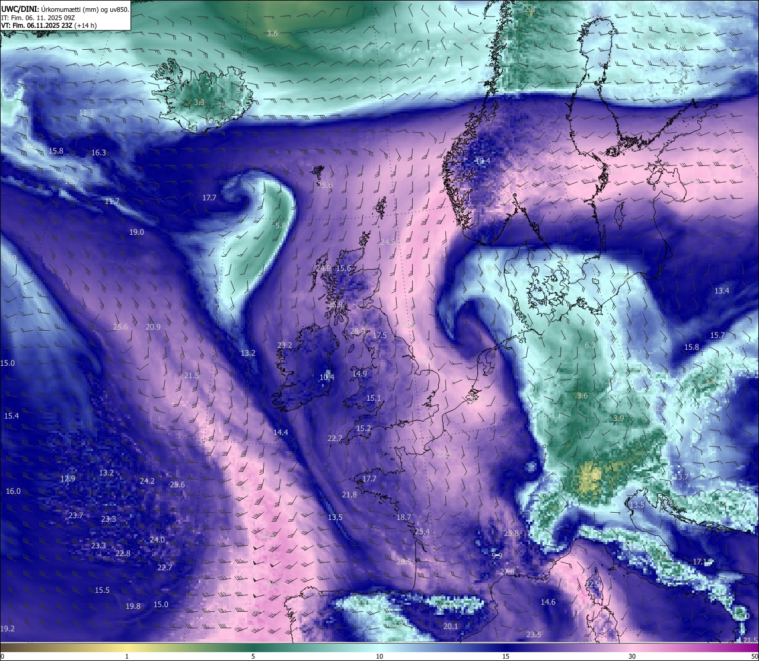
Task: Select the 24.2 value label
Action: point(147,481)
